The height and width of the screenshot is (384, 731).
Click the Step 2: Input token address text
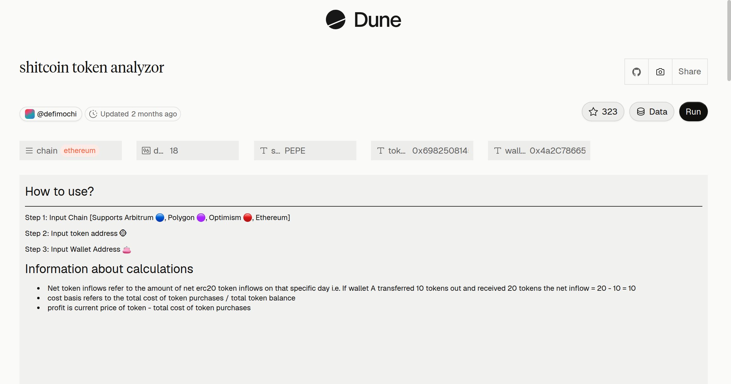coord(76,233)
